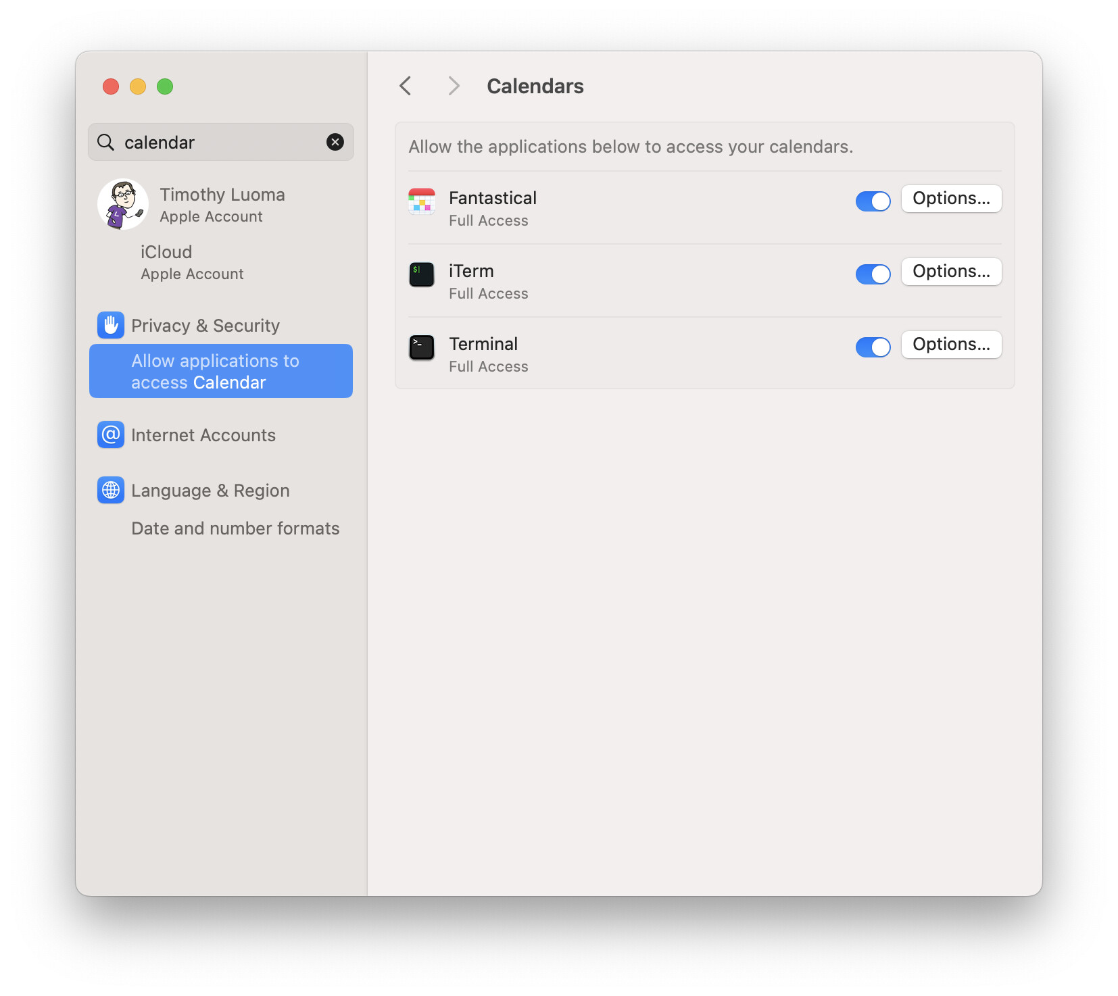The height and width of the screenshot is (996, 1118).
Task: Open Internet Accounts settings
Action: pyautogui.click(x=221, y=434)
